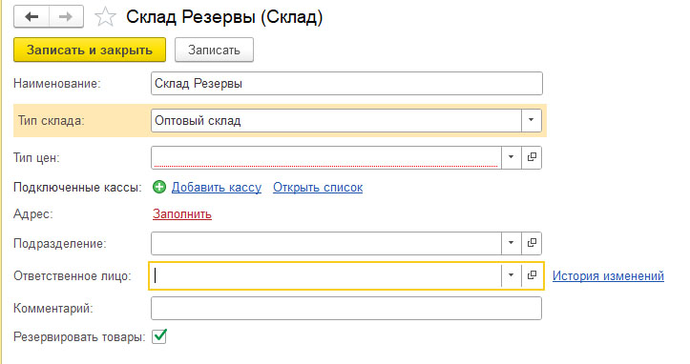Click the Записать и закрыть button
This screenshot has height=364, width=690.
90,50
